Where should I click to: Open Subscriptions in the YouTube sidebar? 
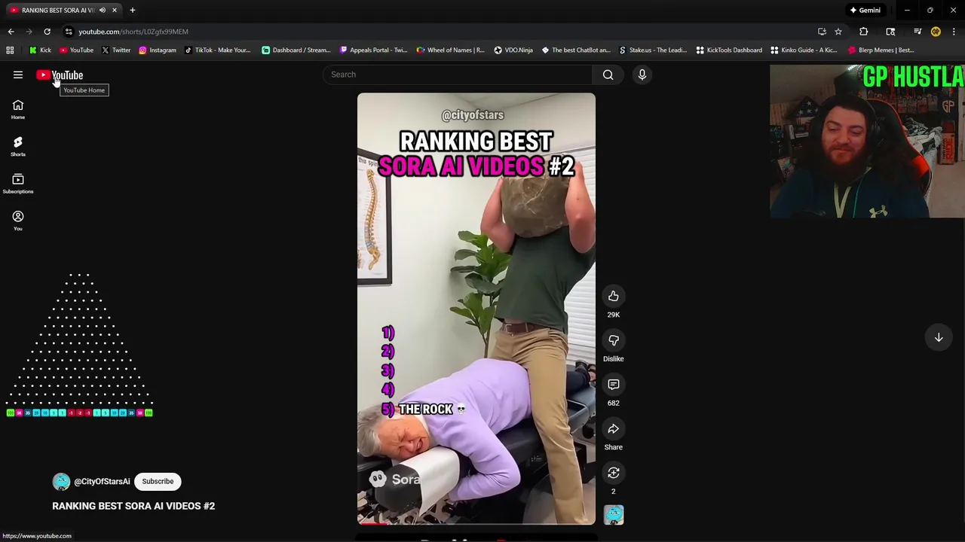pos(18,184)
